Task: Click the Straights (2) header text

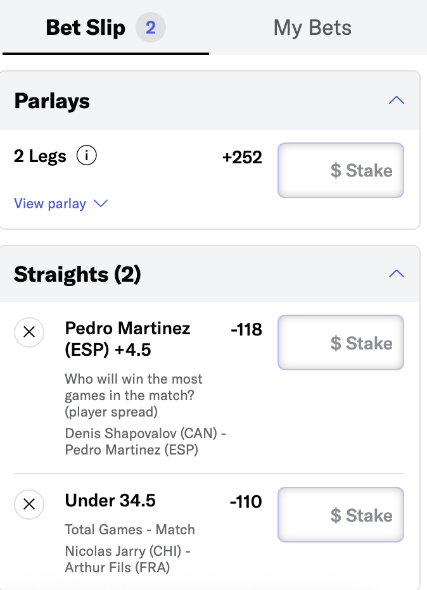Action: click(x=77, y=274)
